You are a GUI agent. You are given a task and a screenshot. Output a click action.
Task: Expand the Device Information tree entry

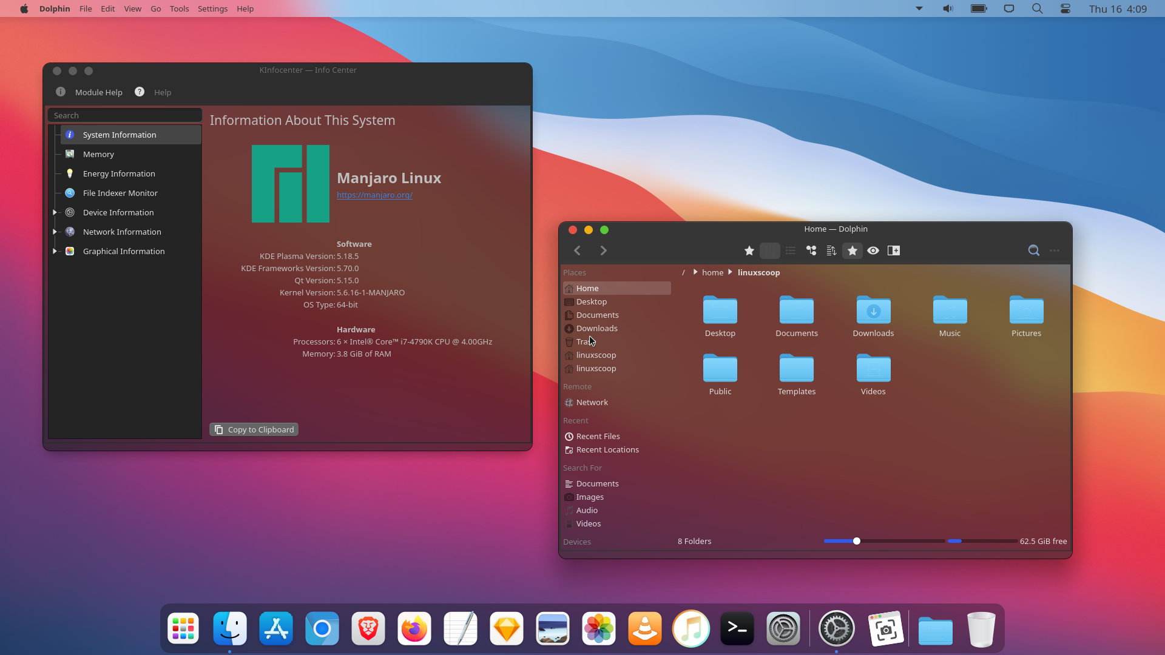point(55,212)
